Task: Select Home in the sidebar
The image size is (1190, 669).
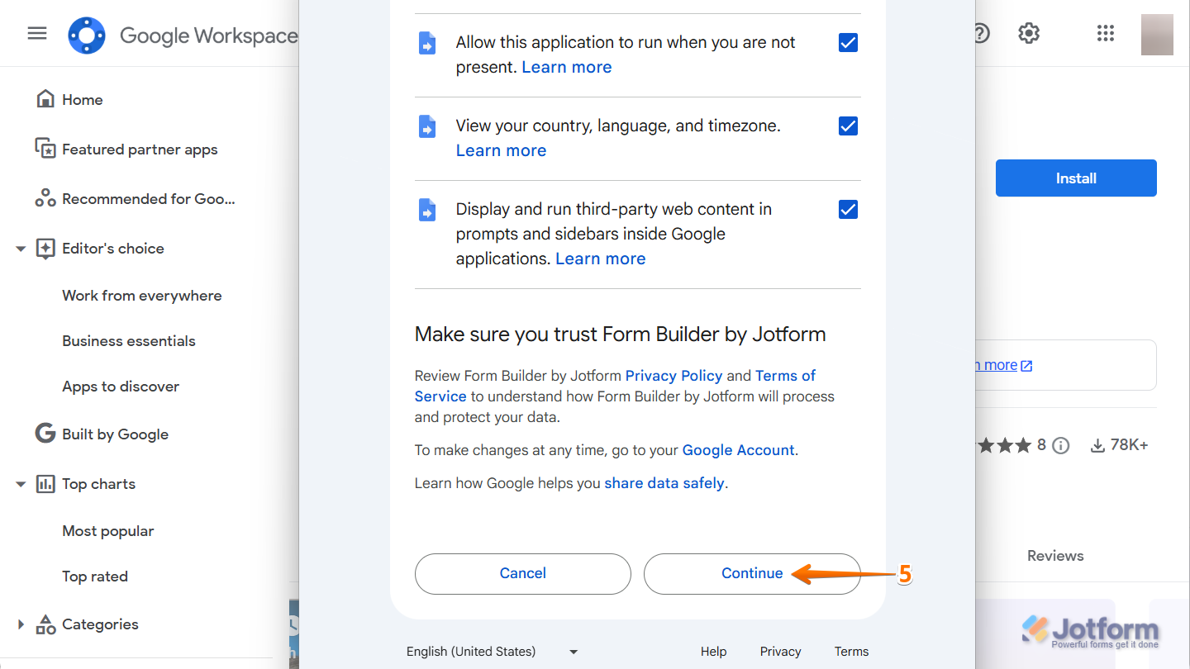Action: (82, 99)
